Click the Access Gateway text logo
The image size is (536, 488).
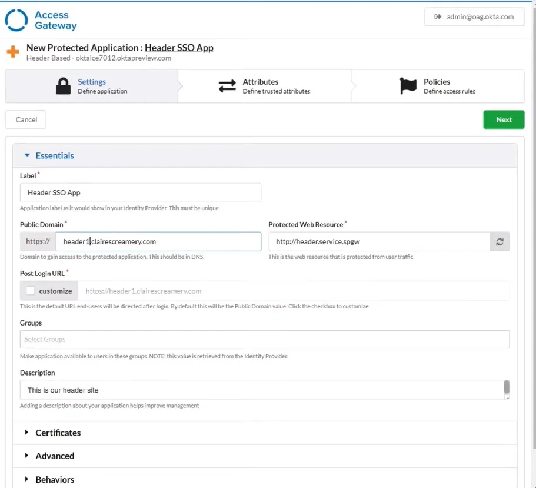coord(56,20)
